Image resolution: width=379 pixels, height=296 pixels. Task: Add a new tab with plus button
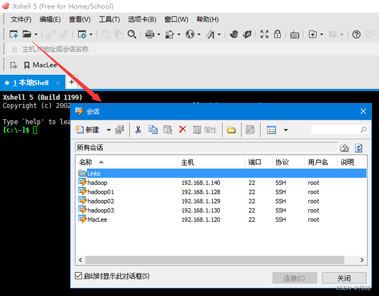[x=72, y=82]
